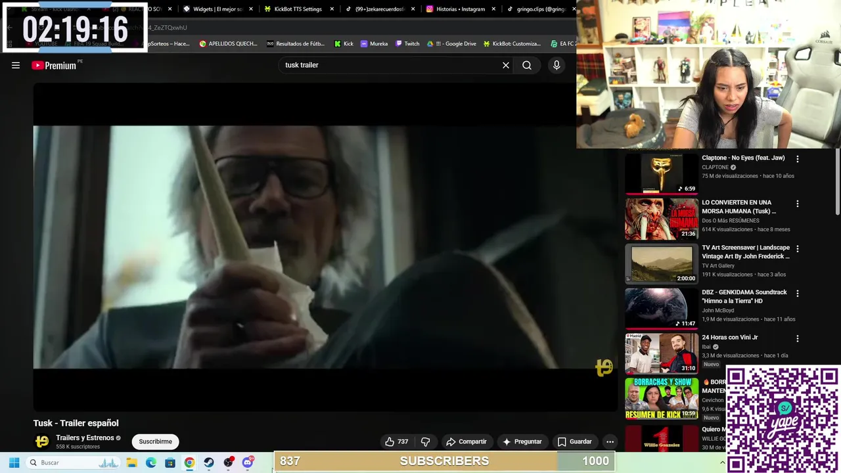Open the 'LO CONVIERTEN EN UNA MORSA HUMANA' thumbnail
This screenshot has width=841, height=473.
point(662,219)
